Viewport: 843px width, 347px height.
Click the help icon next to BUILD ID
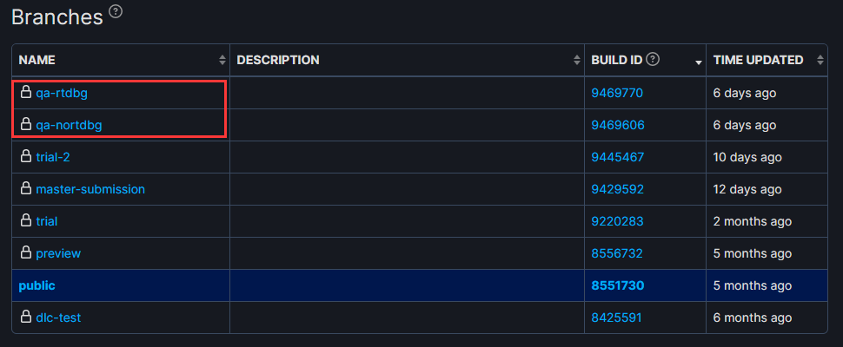(653, 60)
